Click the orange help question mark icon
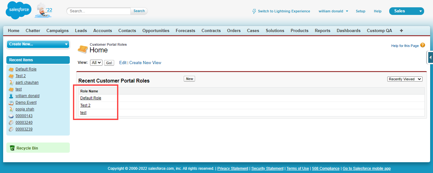Image resolution: width=433 pixels, height=173 pixels. (423, 45)
